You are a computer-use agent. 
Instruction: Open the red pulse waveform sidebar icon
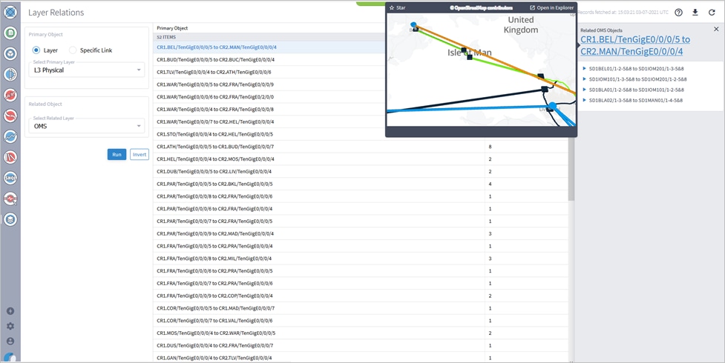[10, 199]
